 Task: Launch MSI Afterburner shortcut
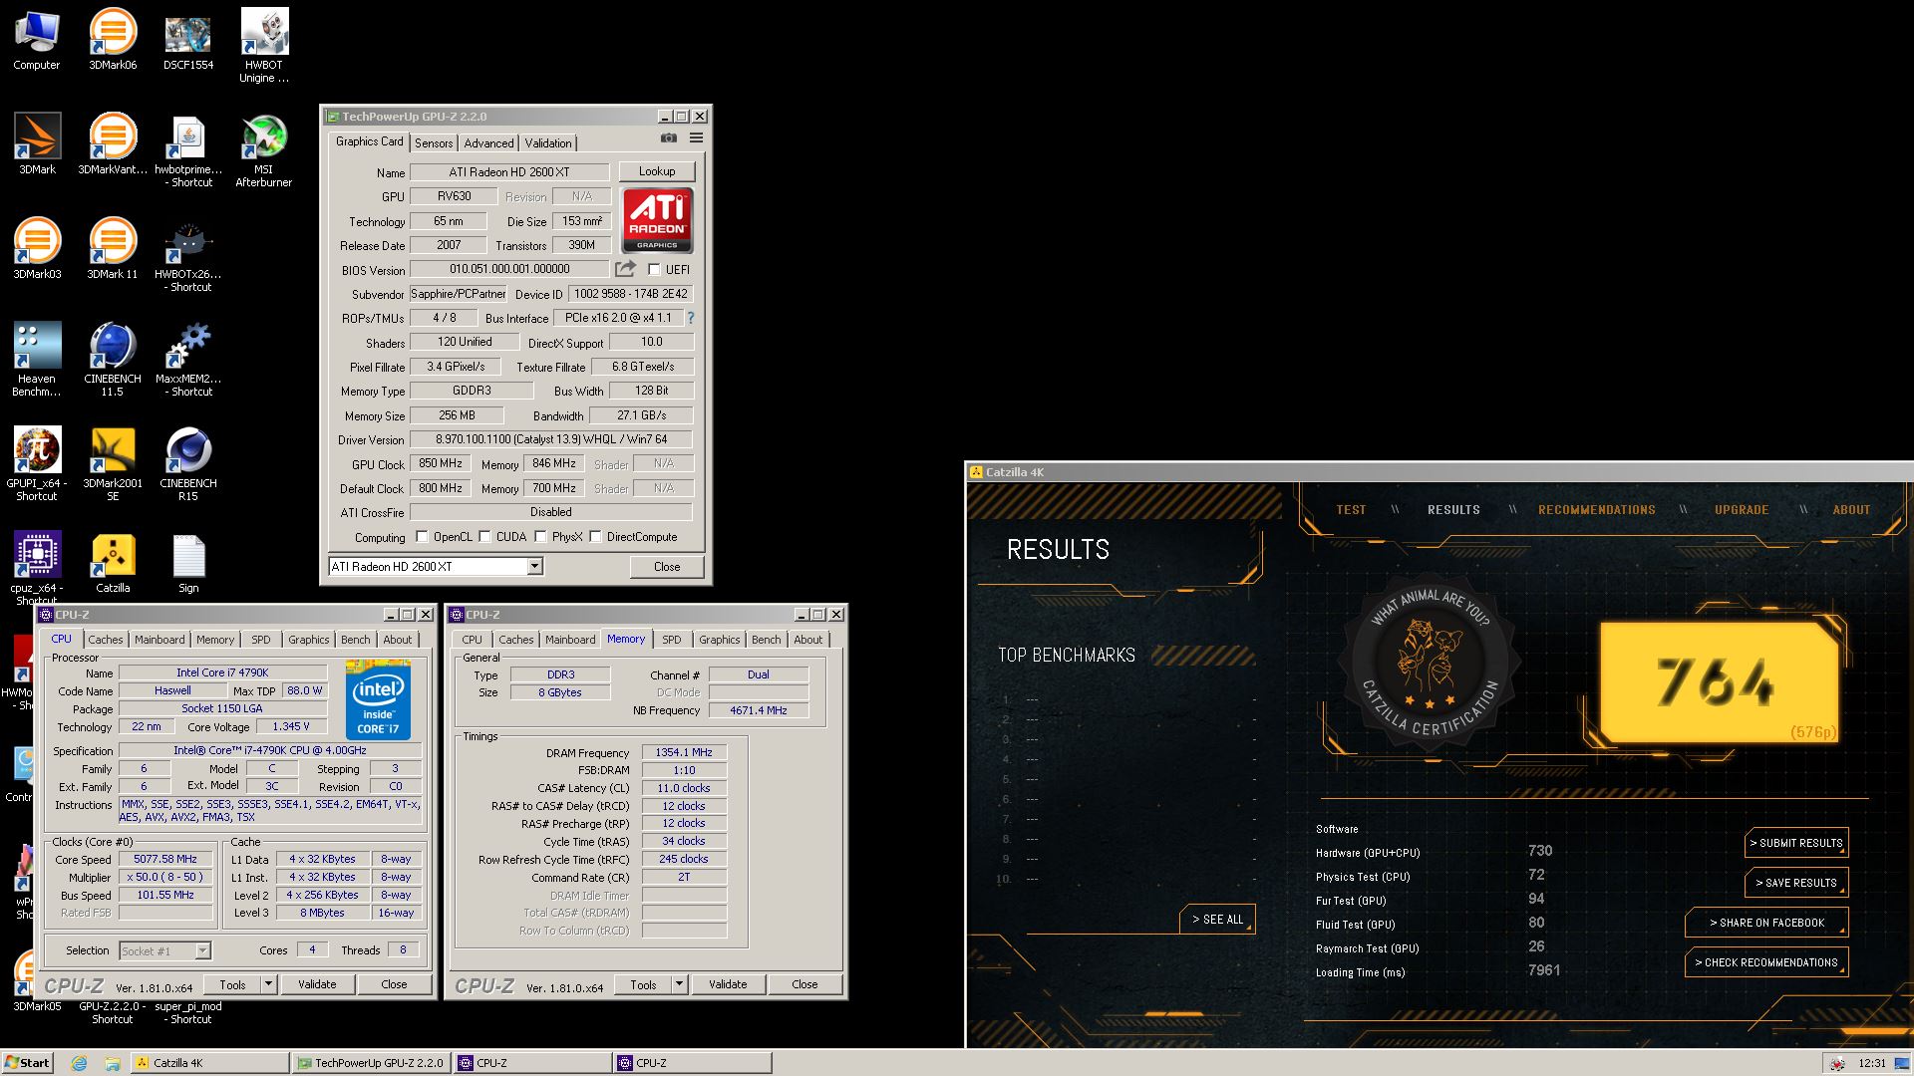(x=264, y=150)
